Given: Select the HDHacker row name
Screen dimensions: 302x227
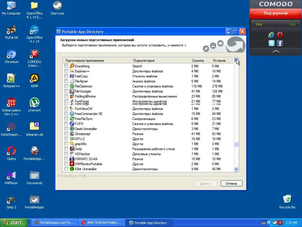Looking at the screenshot, I should [82, 154].
